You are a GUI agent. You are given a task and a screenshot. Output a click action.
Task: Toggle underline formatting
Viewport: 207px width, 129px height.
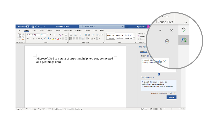pyautogui.click(x=34, y=38)
